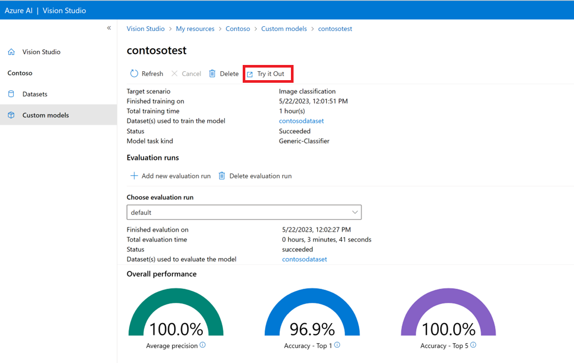
Task: Collapse the left navigation sidebar
Action: (109, 28)
